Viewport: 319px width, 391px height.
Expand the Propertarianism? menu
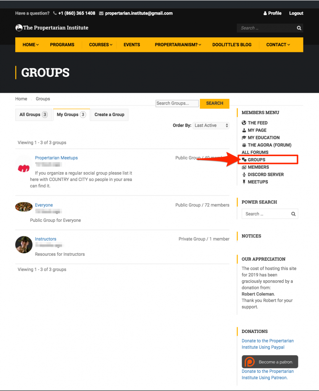pos(178,45)
